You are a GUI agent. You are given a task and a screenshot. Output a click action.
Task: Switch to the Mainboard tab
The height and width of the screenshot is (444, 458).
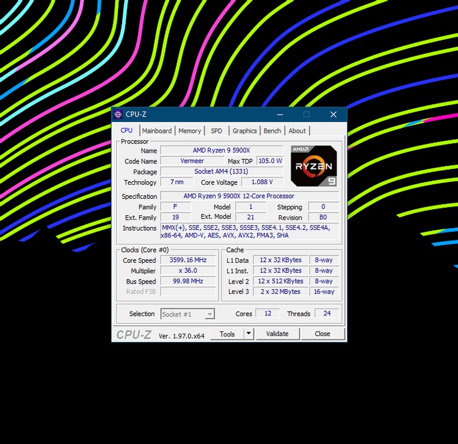[157, 131]
